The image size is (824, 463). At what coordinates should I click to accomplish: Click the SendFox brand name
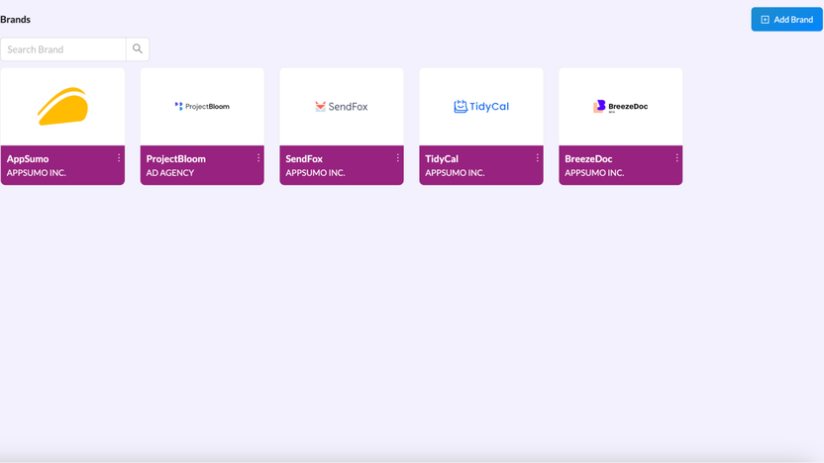[304, 158]
